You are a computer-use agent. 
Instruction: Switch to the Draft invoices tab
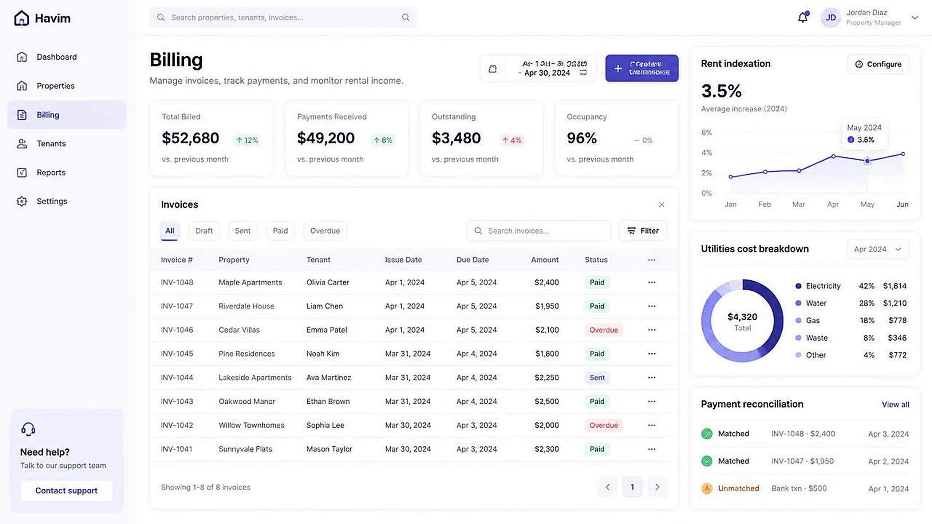(204, 231)
